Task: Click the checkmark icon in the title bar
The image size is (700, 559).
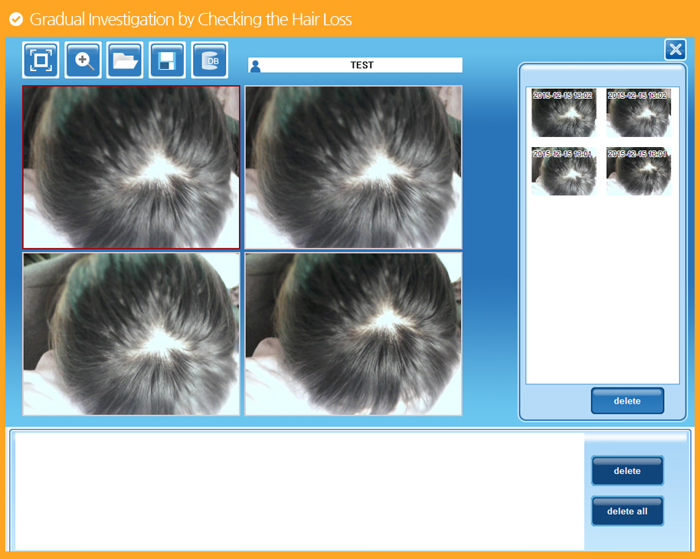Action: tap(15, 19)
